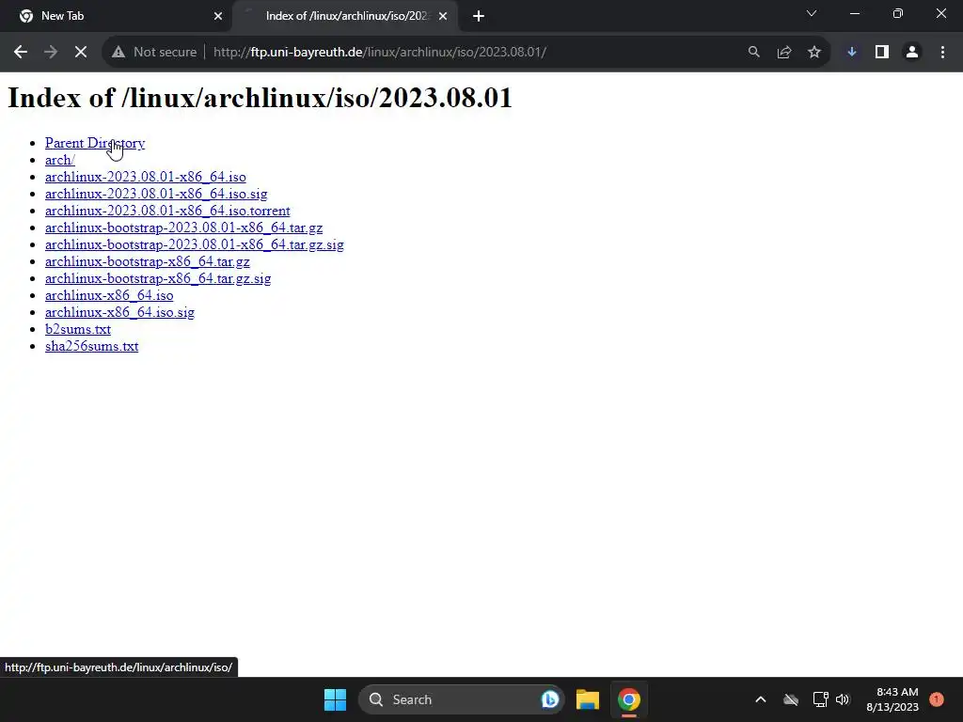963x722 pixels.
Task: Download archlinux-2023.08.01-x86_64.iso
Action: (x=146, y=177)
